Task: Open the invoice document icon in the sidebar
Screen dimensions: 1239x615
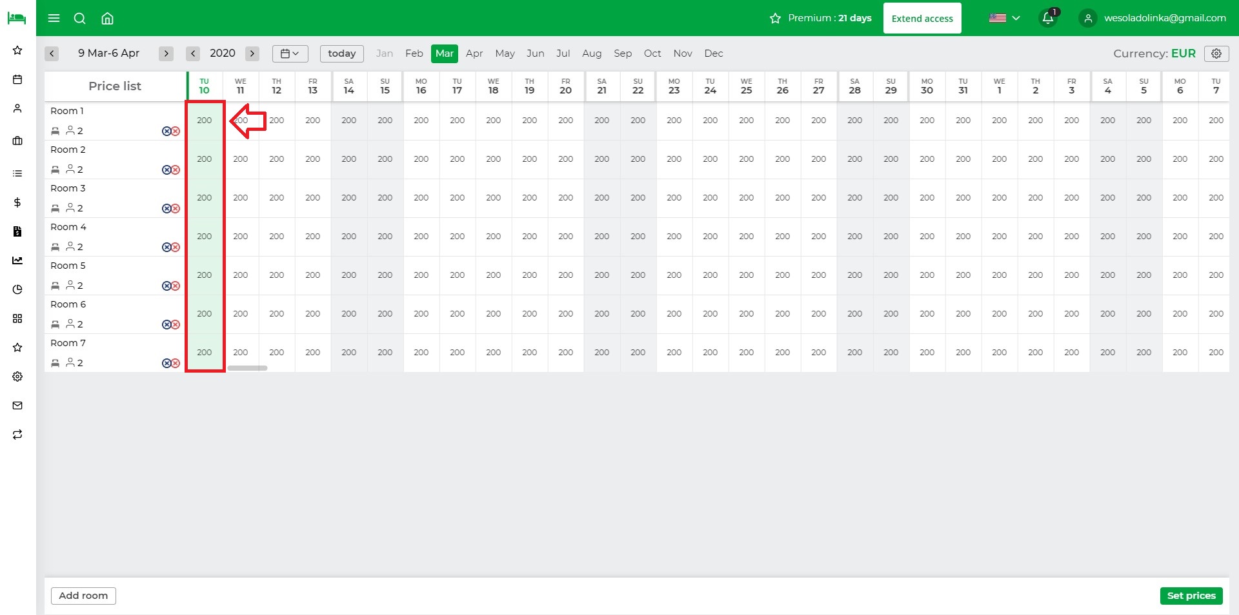Action: point(17,231)
